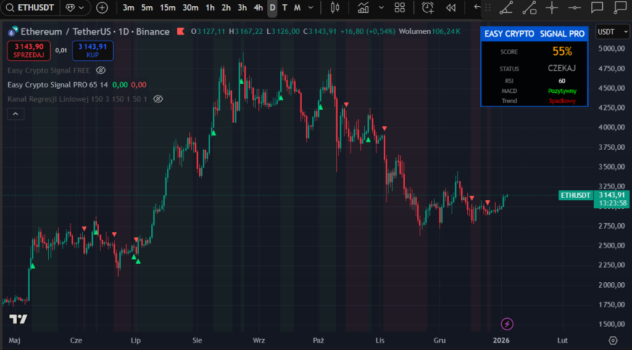Select the trend angle drawing tool
The width and height of the screenshot is (632, 350).
point(506,7)
